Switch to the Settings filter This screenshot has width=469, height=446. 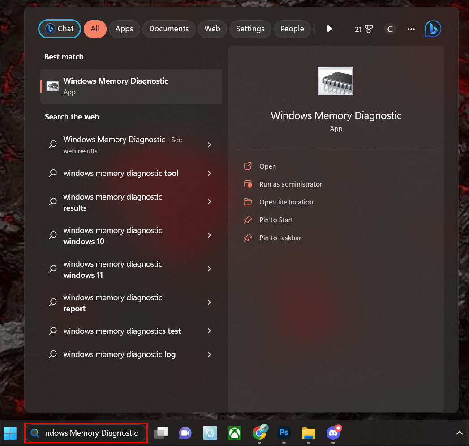click(250, 29)
